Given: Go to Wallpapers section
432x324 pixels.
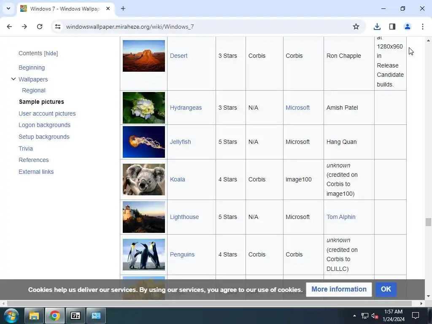Looking at the screenshot, I should [x=33, y=79].
